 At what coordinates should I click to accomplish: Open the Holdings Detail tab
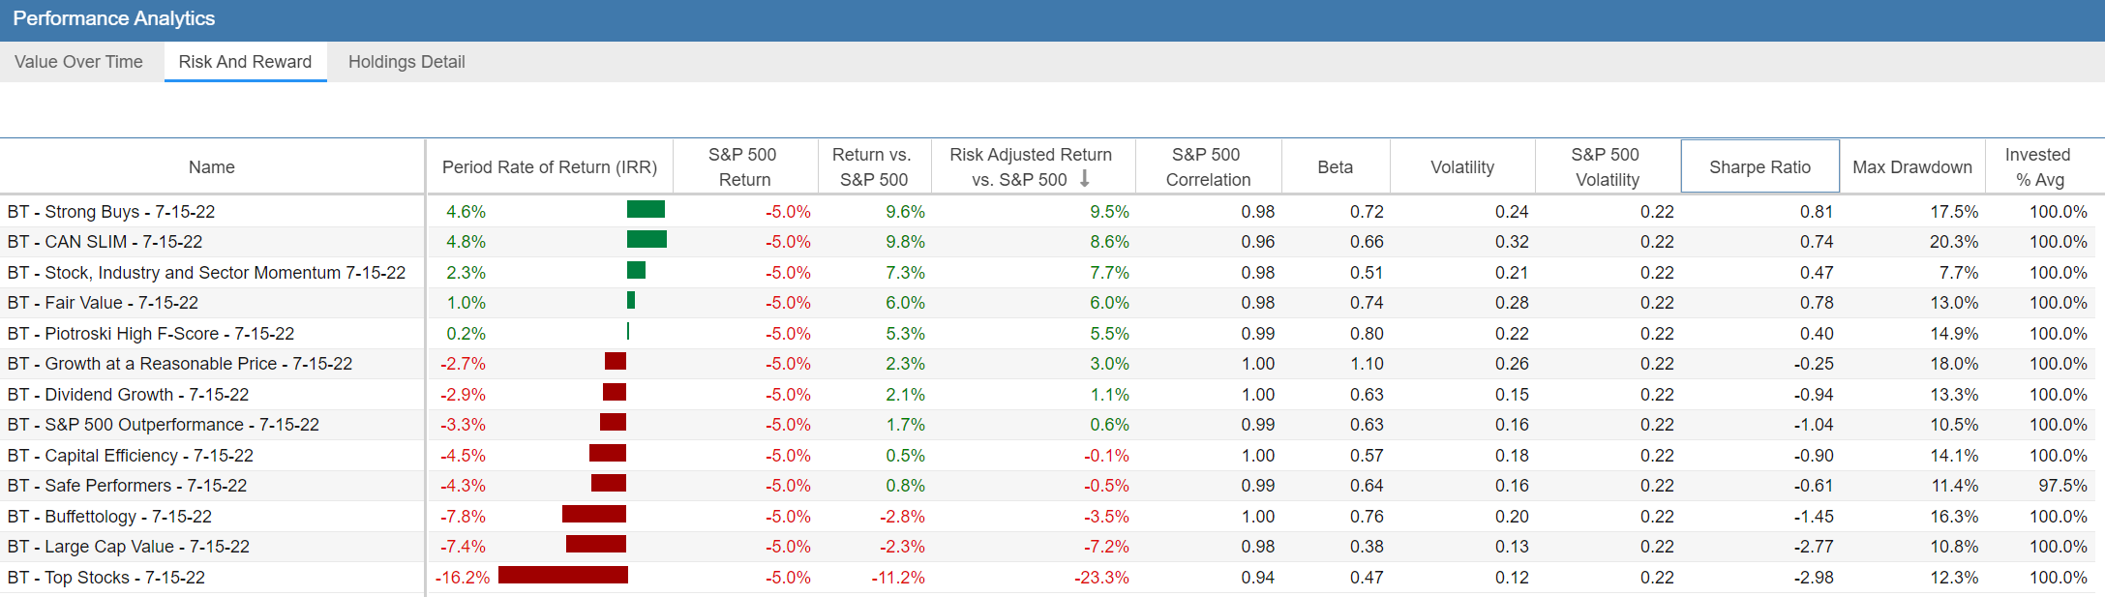(406, 62)
